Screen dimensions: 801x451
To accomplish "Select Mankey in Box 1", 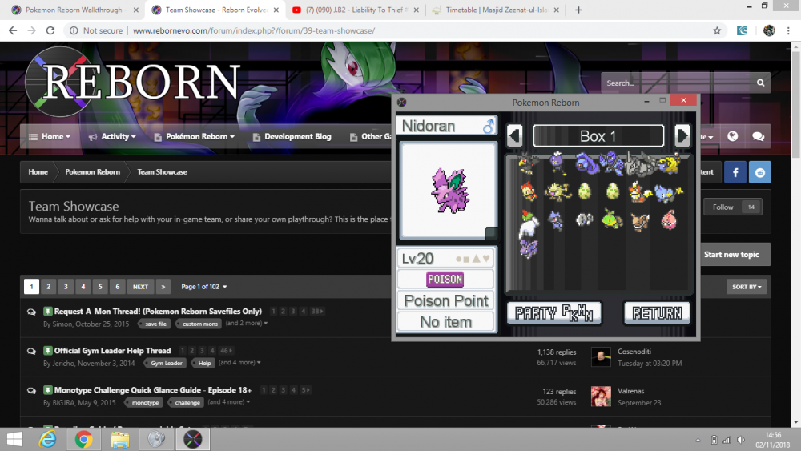I will pos(557,192).
